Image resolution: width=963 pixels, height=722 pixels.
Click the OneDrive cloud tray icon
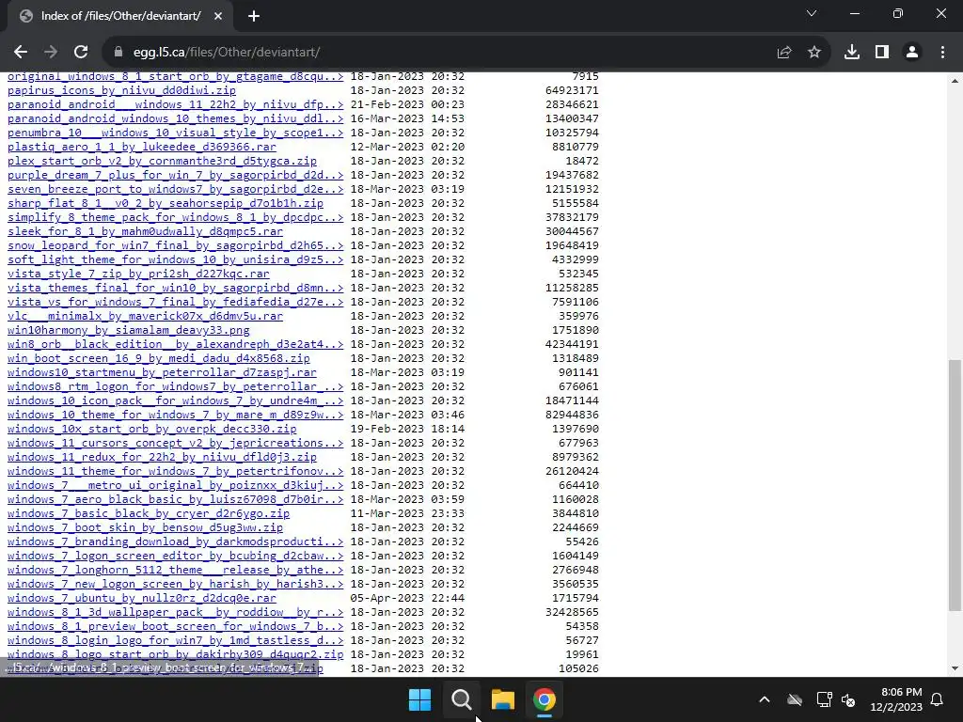[x=795, y=699]
